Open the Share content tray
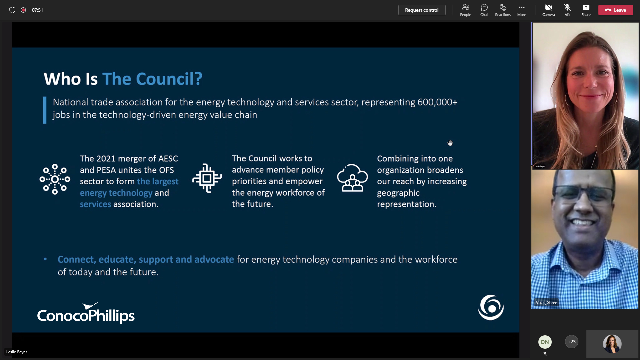The image size is (640, 360). click(x=586, y=10)
